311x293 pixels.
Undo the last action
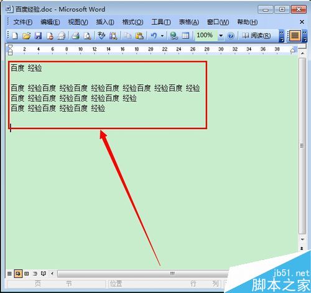click(154, 36)
